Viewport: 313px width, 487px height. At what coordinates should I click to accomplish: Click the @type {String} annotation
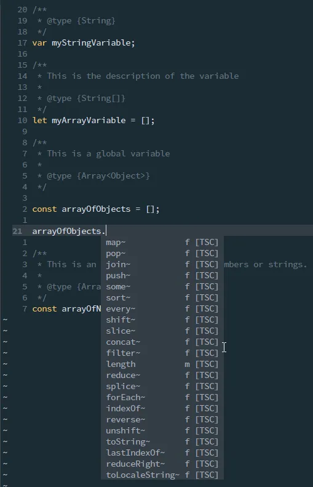coord(81,21)
